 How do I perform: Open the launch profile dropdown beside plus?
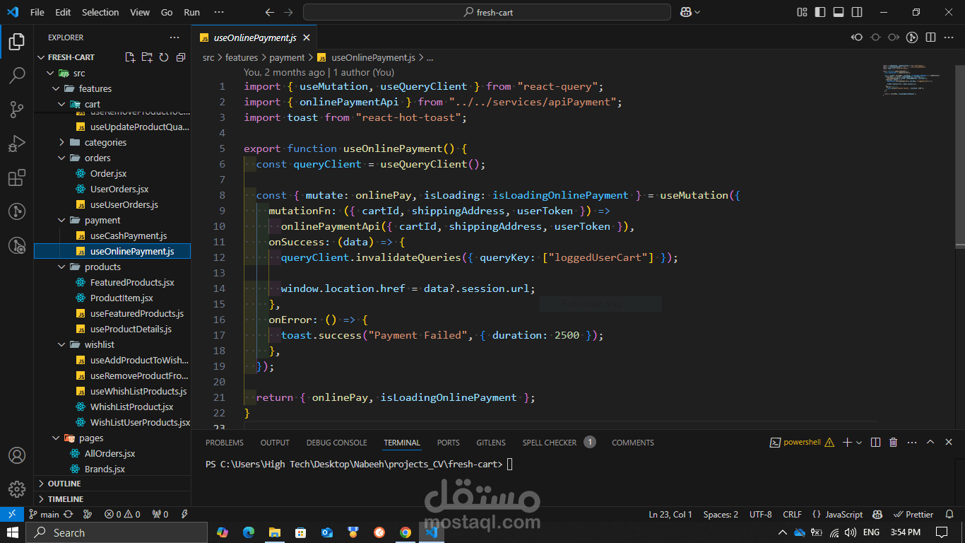point(859,443)
